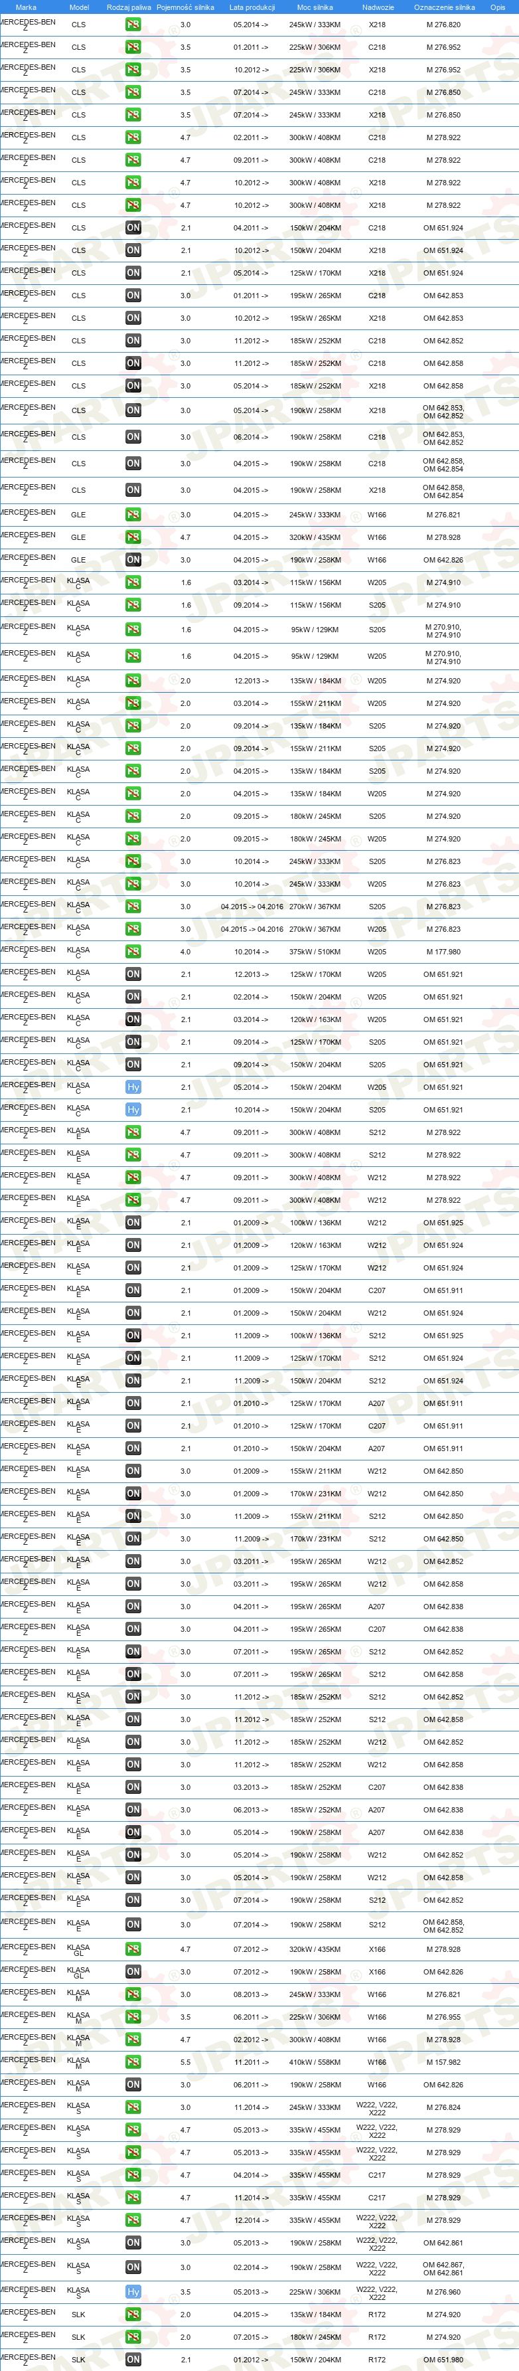Image resolution: width=519 pixels, height=2371 pixels.
Task: Click the Model column header
Action: click(x=79, y=7)
